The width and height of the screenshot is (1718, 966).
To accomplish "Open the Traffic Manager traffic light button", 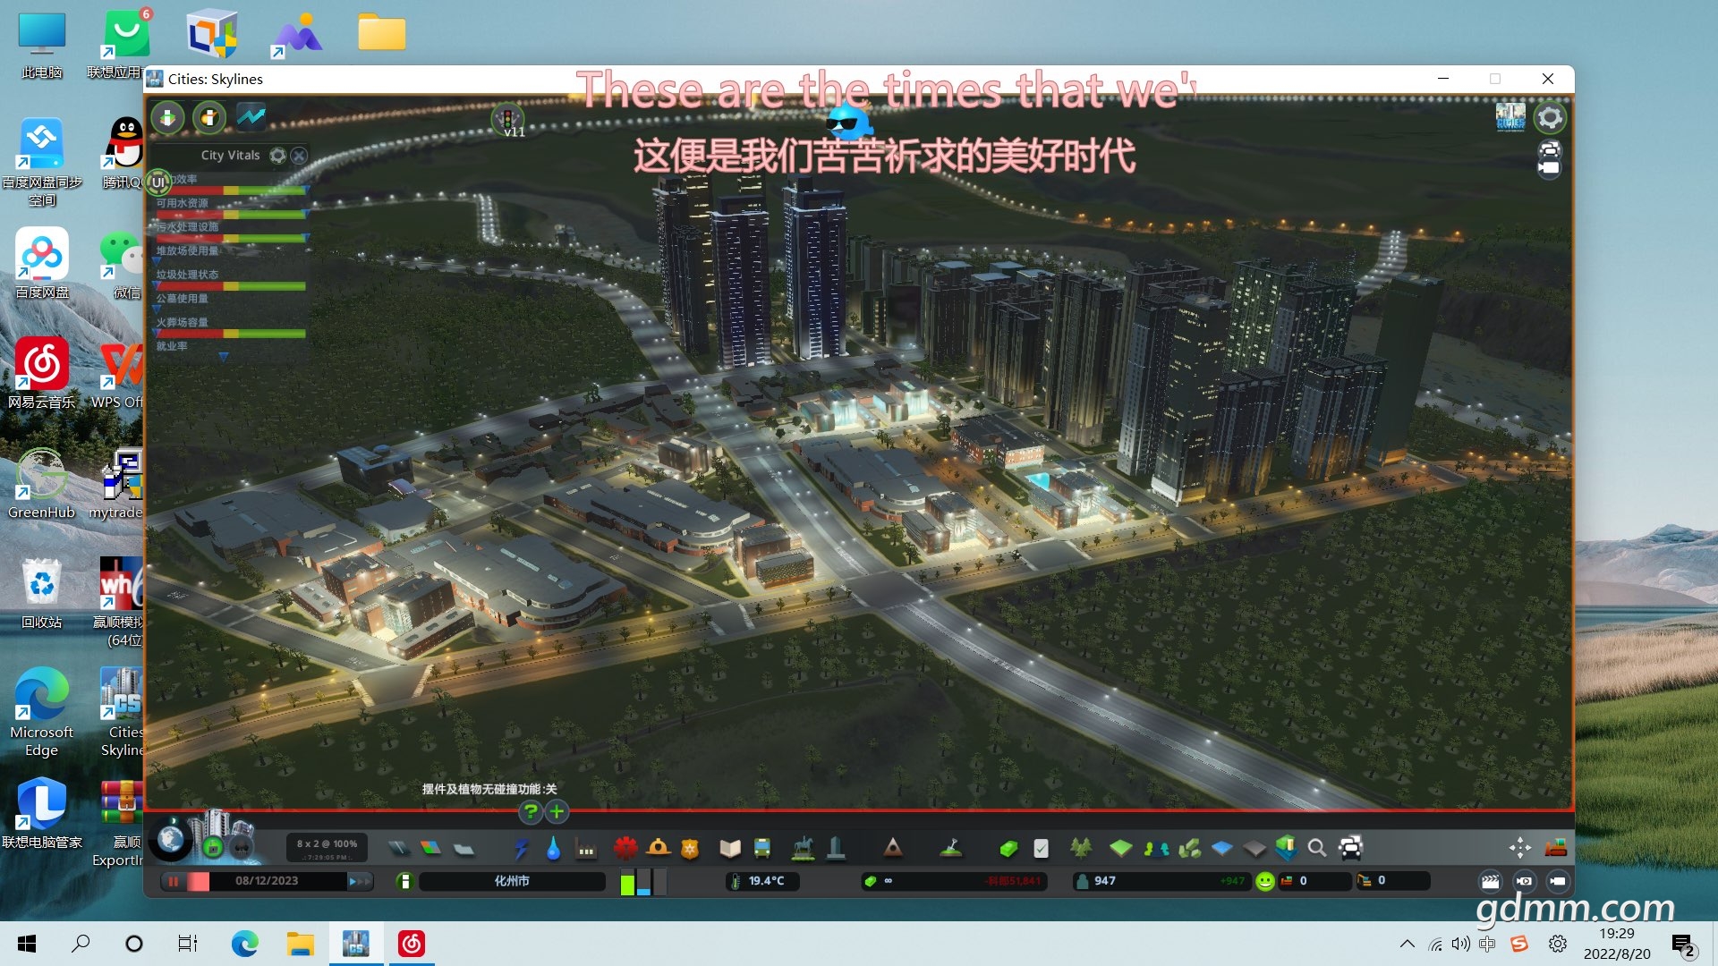I will coord(507,118).
